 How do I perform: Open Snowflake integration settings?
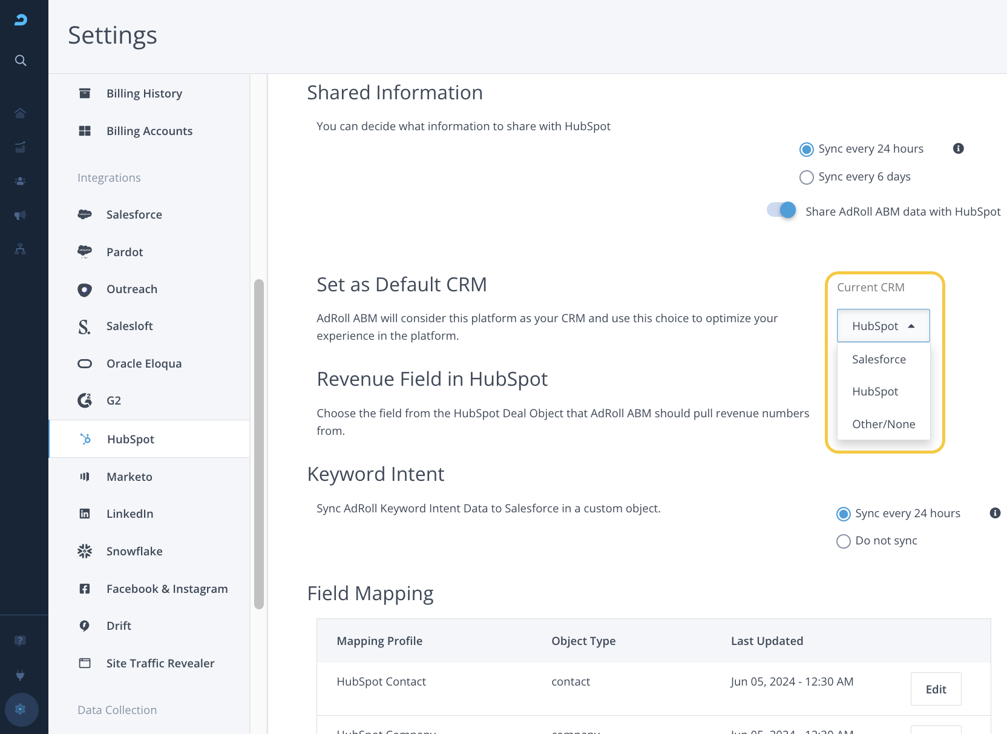[134, 551]
